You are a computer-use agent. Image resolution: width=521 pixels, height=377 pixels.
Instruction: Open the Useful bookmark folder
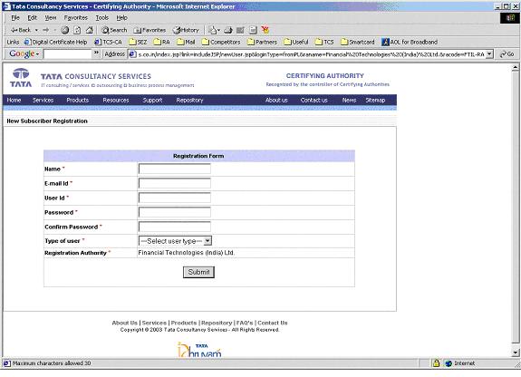coord(296,43)
